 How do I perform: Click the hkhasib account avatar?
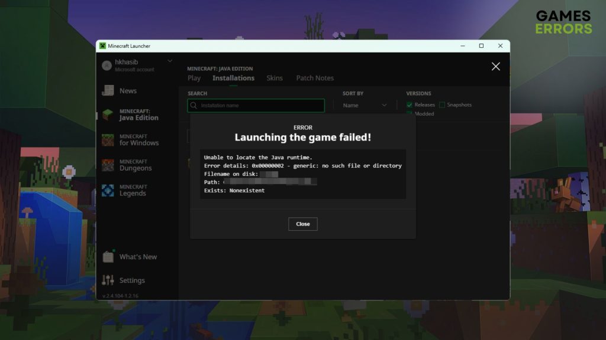(x=107, y=66)
